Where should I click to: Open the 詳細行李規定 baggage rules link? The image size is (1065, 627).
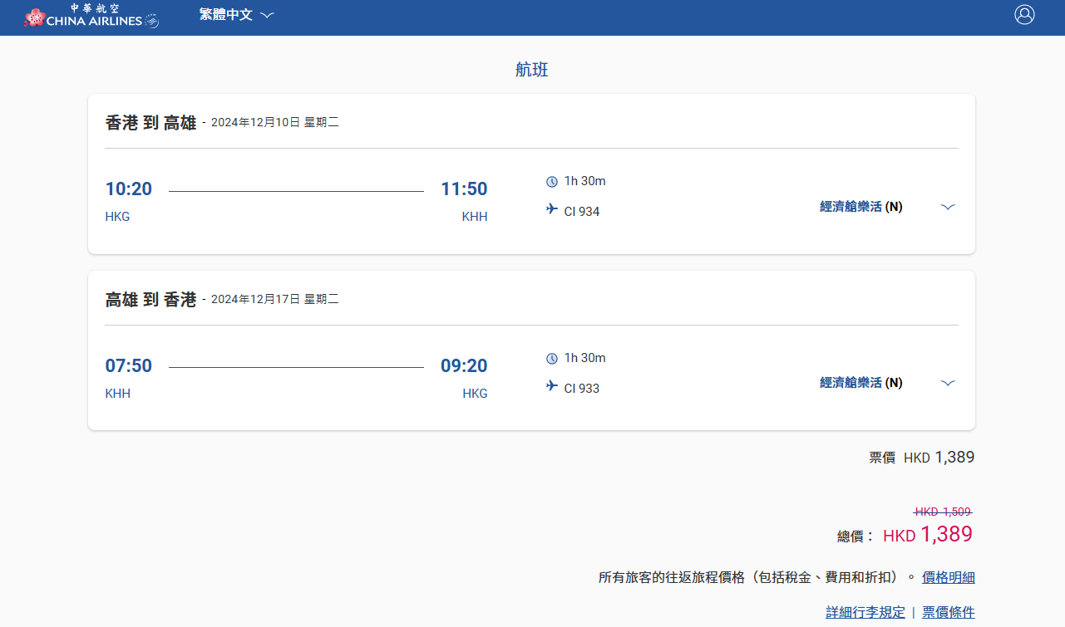tap(865, 612)
